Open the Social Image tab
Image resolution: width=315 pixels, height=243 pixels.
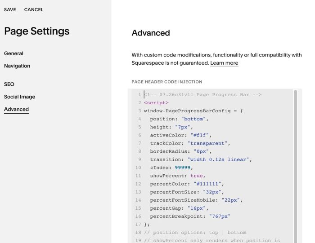tap(20, 97)
